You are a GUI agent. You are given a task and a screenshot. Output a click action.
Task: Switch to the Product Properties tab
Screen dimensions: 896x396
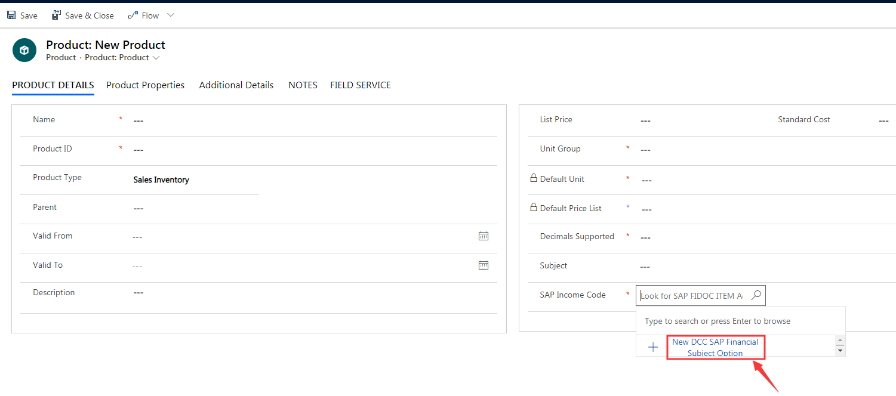click(145, 85)
